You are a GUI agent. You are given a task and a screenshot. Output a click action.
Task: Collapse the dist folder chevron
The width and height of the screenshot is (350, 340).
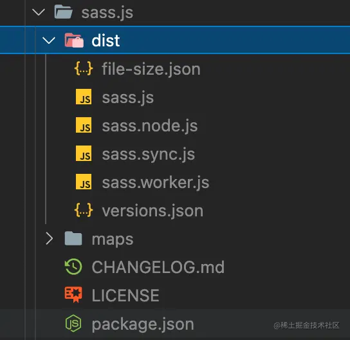pos(49,41)
